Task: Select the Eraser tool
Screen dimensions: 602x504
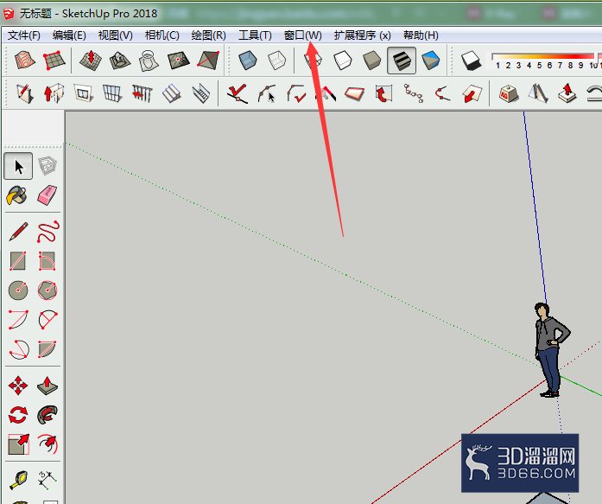Action: tap(48, 195)
